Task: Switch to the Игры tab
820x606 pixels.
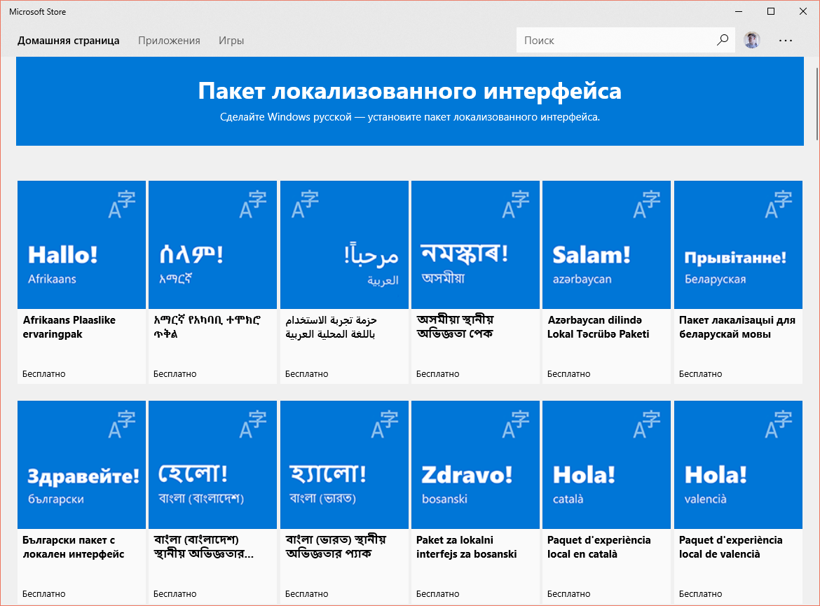Action: [231, 40]
